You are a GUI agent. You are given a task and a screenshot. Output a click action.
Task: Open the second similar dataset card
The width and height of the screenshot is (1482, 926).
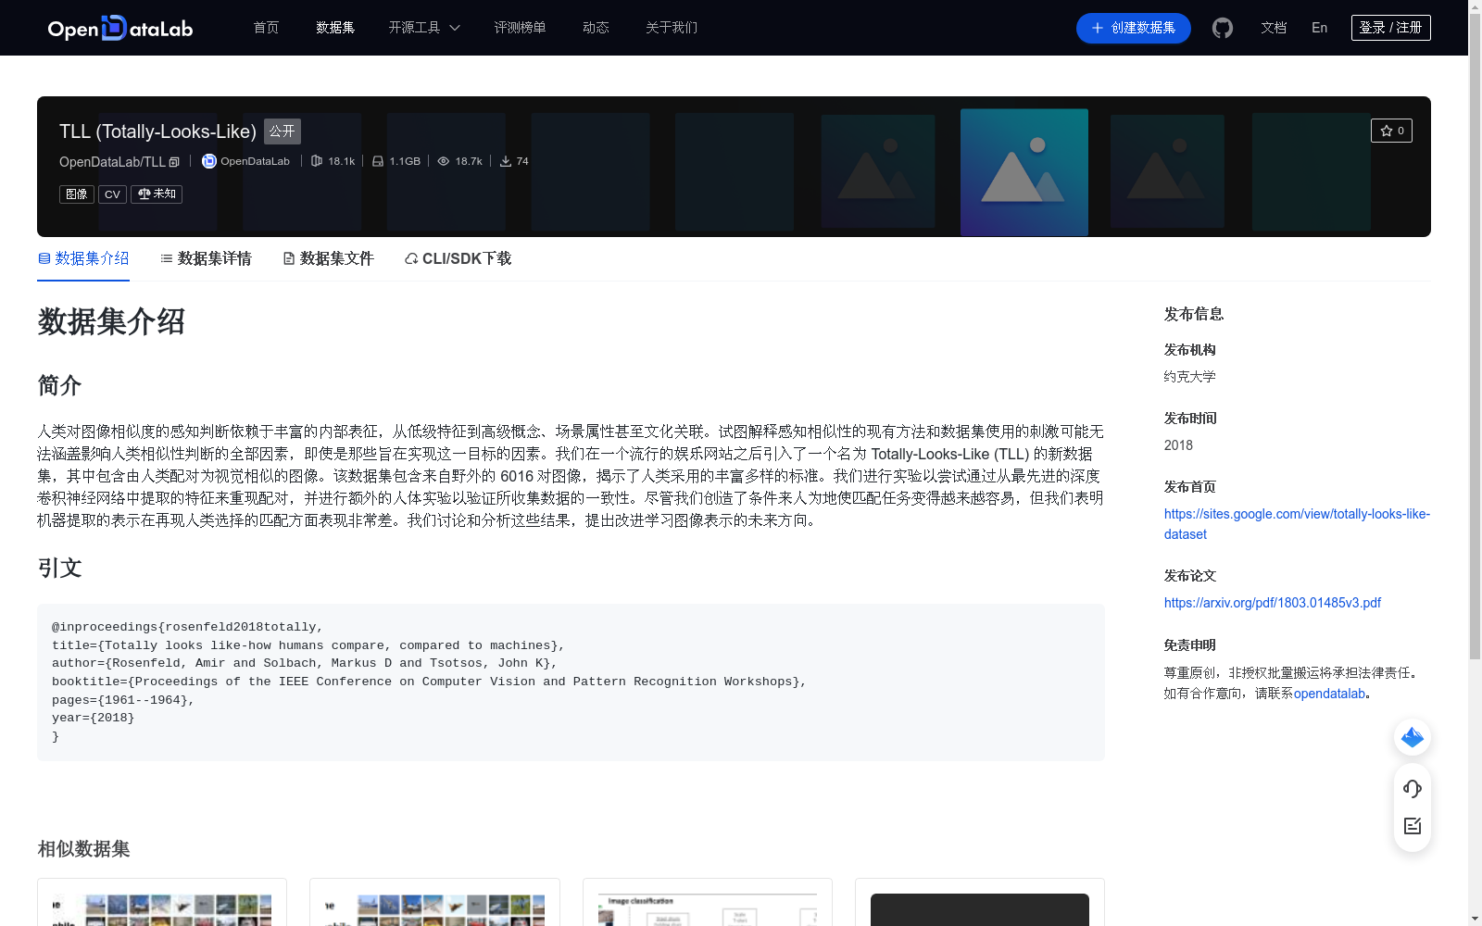click(x=434, y=902)
